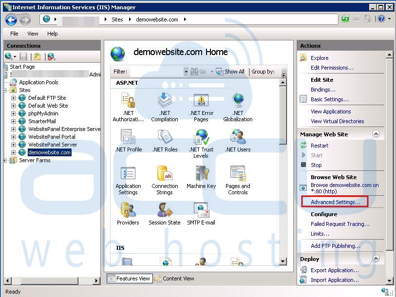Click feature pane scrollbar down arrow

coord(283,261)
